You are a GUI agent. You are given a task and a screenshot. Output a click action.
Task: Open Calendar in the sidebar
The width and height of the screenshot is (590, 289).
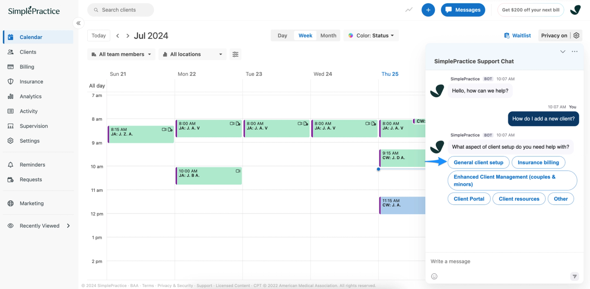coord(38,37)
